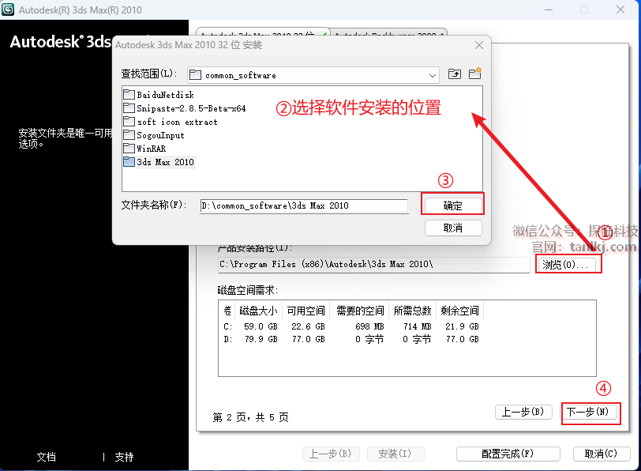Select the SogouInput folder
The image size is (641, 471).
pyautogui.click(x=154, y=135)
